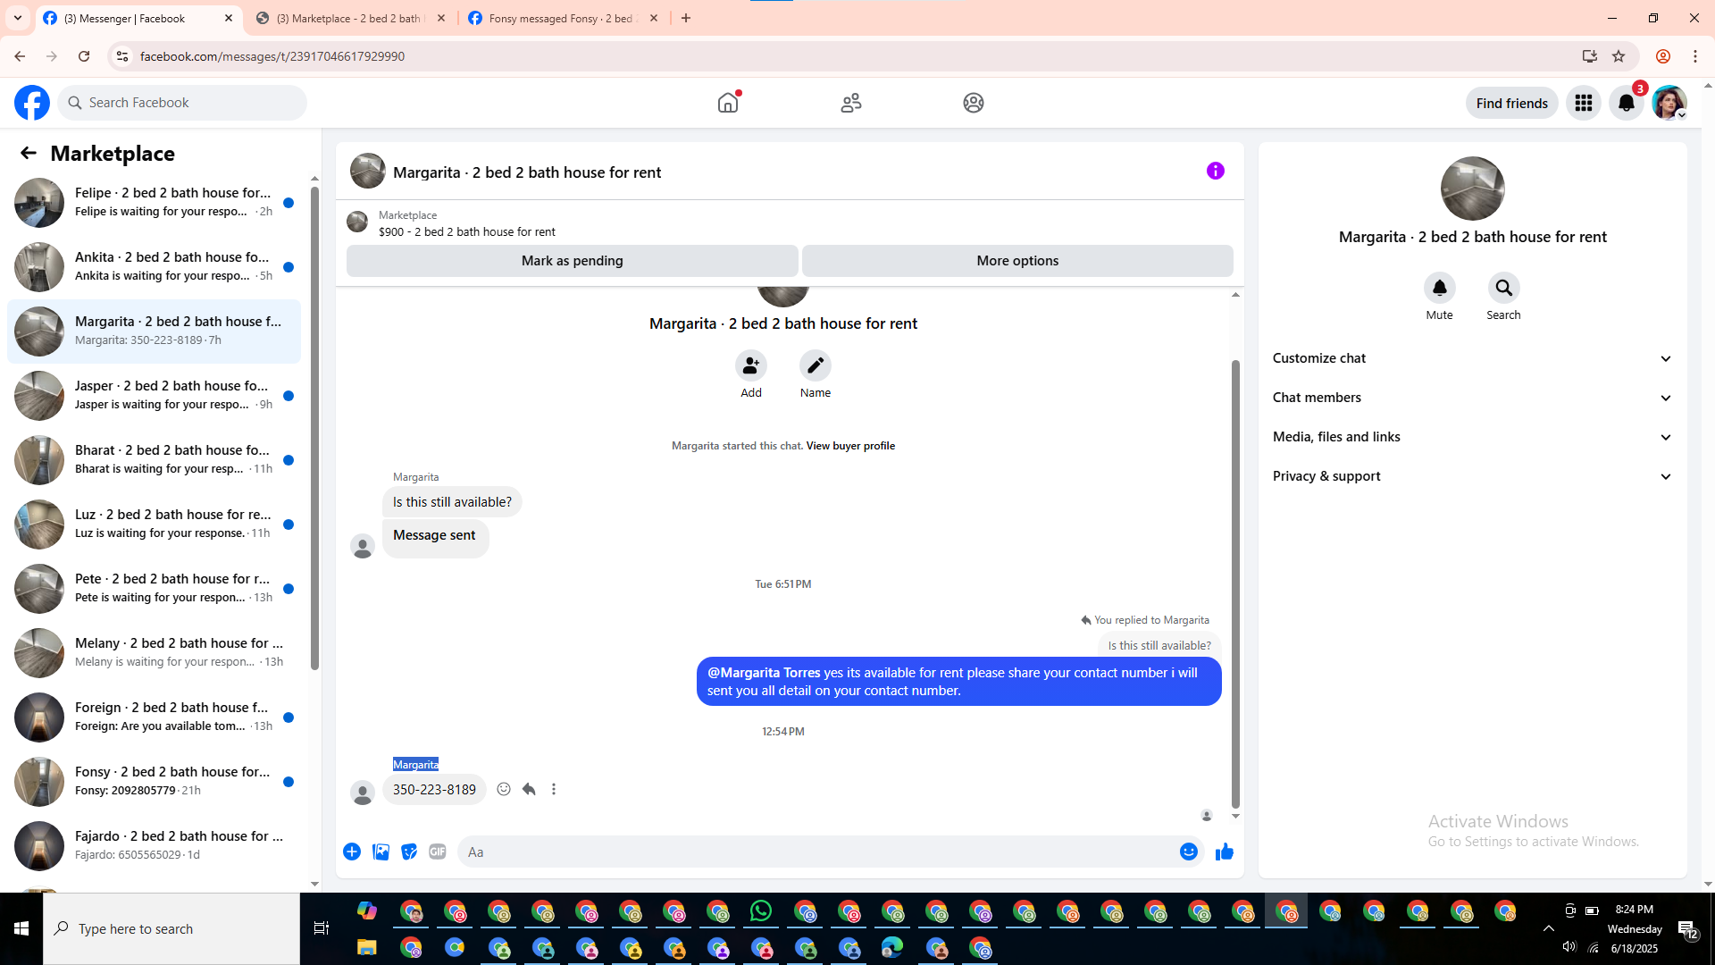Expand Privacy & support section
Image resolution: width=1715 pixels, height=965 pixels.
pyautogui.click(x=1473, y=476)
